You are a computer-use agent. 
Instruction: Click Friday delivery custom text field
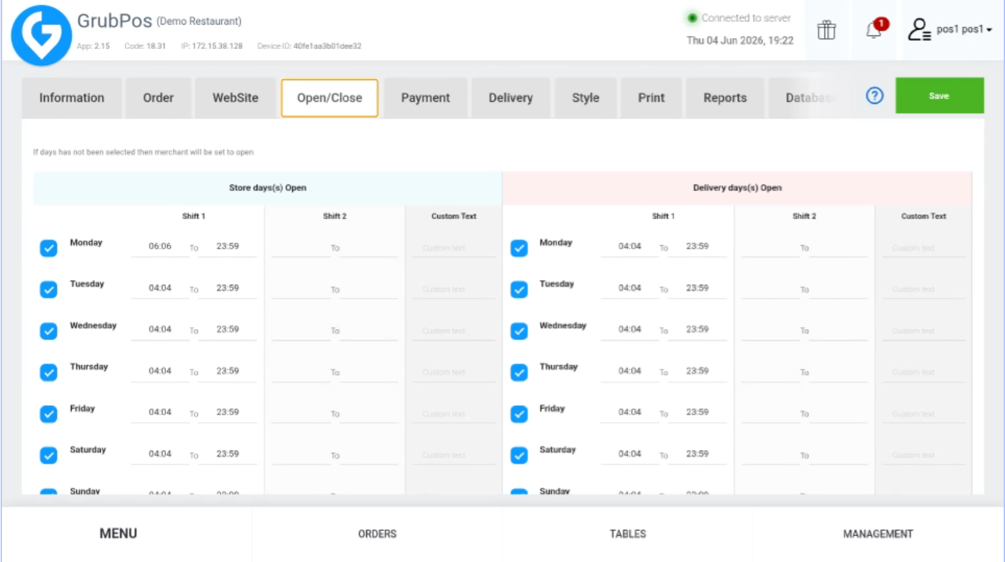[x=924, y=414]
